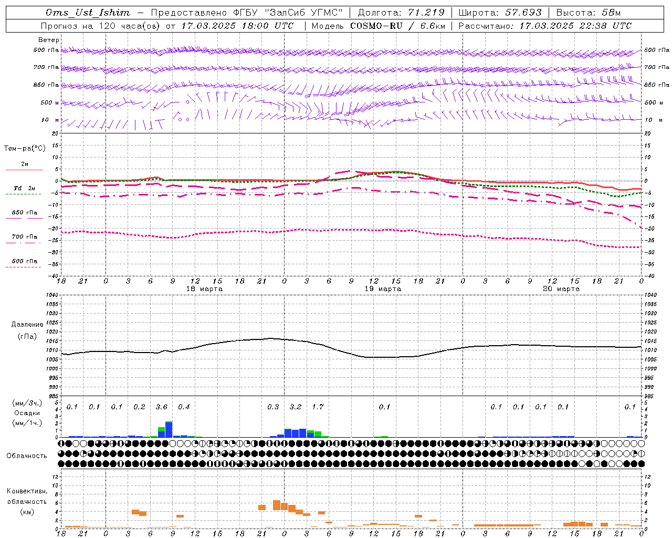Select the Рассчитано 17.03.2025 22:38 UTC timestamp
This screenshot has width=672, height=538.
[545, 26]
